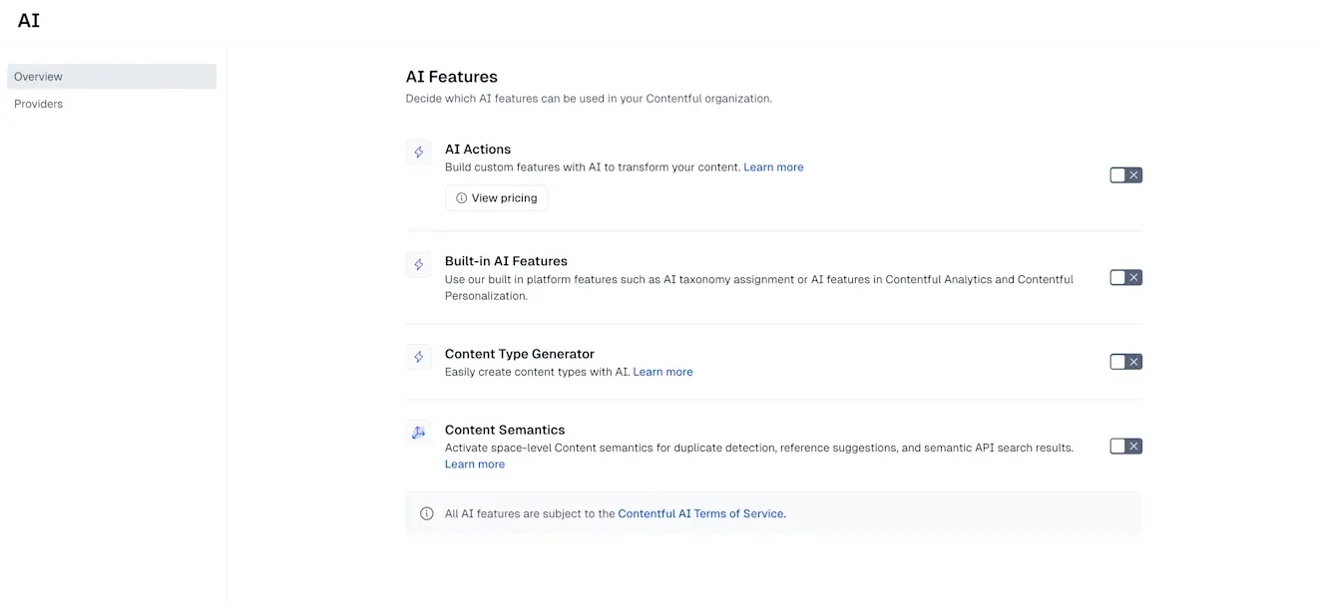This screenshot has height=604, width=1317.
Task: Click the AI Actions title text
Action: pos(478,150)
